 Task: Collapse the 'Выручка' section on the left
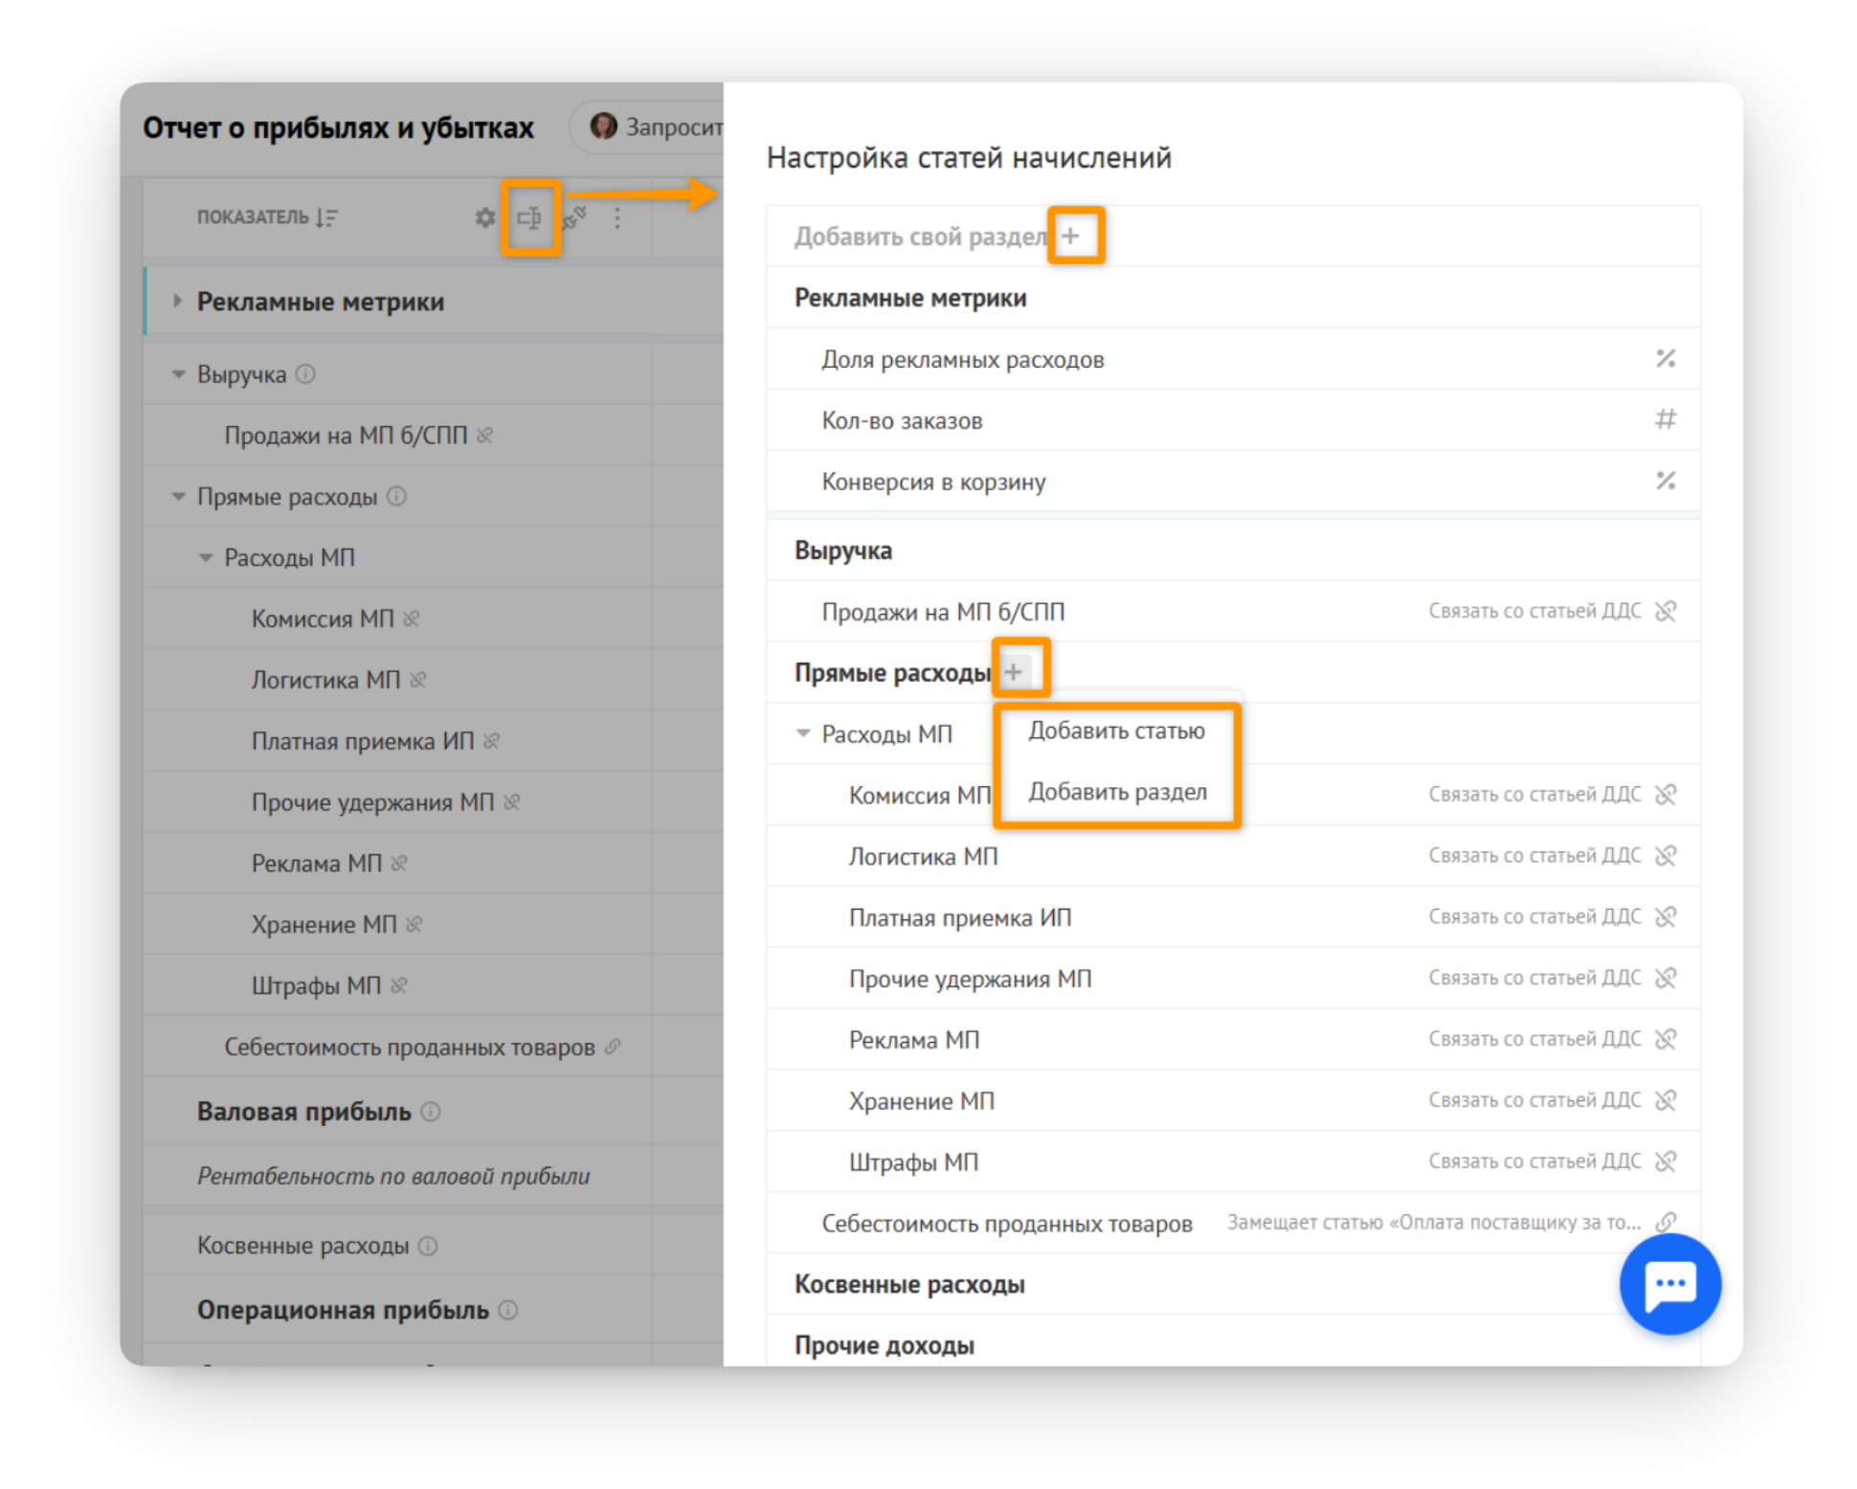click(x=178, y=374)
